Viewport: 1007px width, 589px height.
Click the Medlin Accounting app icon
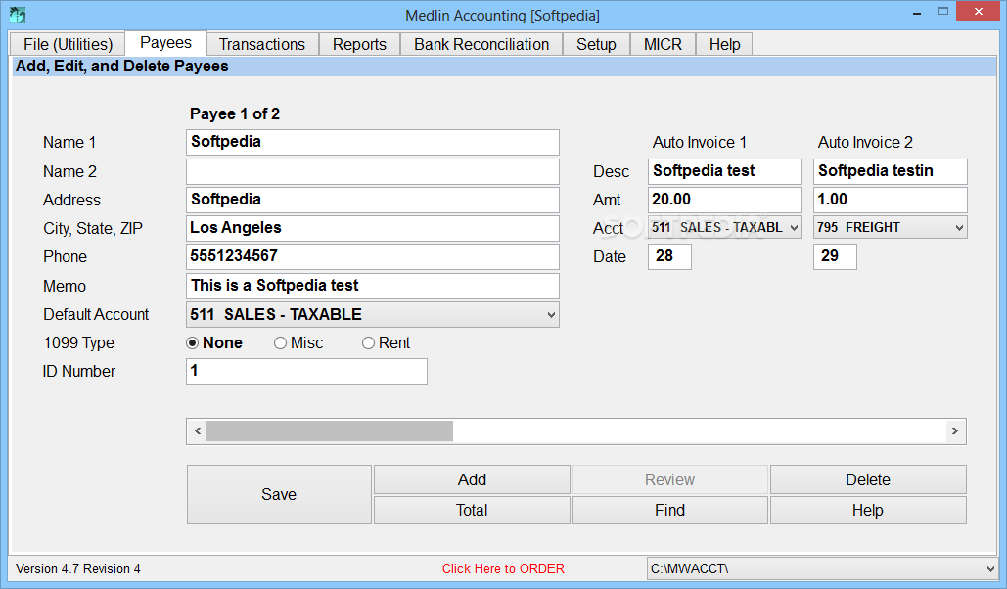click(18, 14)
